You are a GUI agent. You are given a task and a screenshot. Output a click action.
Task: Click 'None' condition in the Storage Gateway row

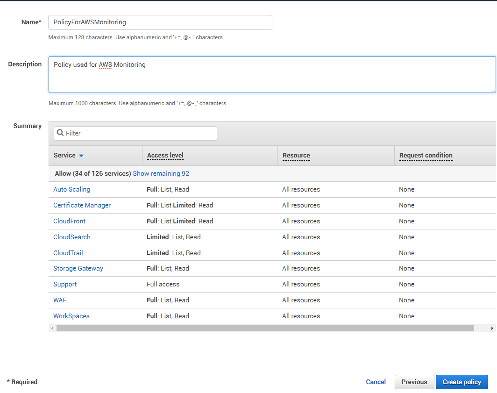(x=407, y=268)
